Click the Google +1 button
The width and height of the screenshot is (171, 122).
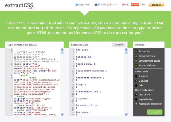point(109,5)
